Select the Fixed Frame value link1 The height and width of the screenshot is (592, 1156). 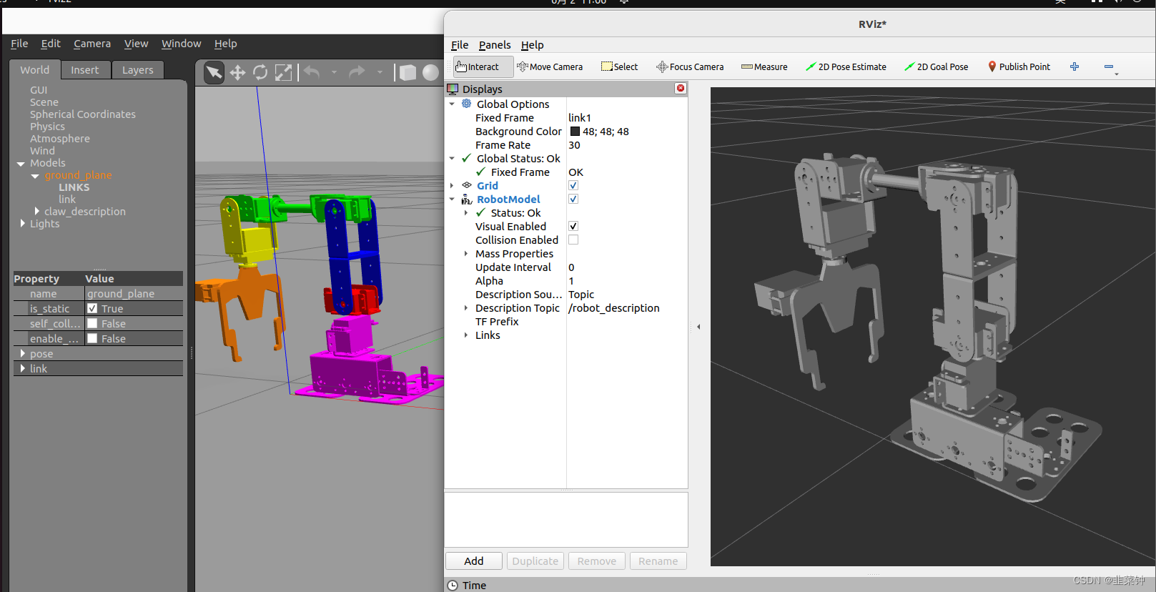(x=580, y=117)
